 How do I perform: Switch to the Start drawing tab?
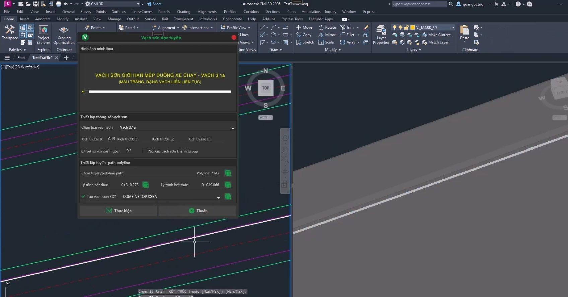tap(21, 58)
